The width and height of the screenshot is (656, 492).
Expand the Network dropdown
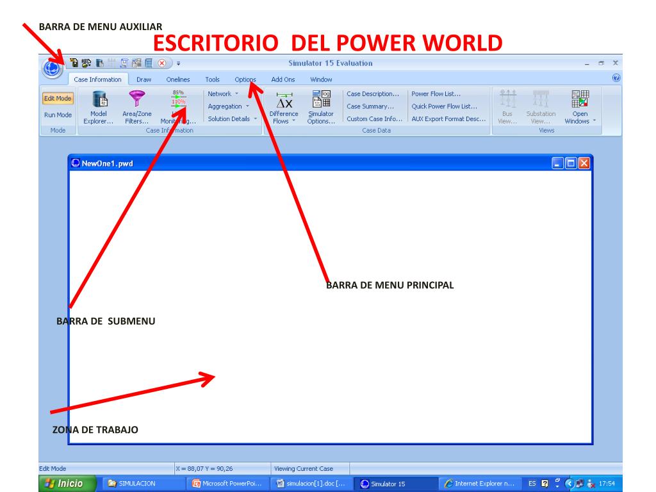(223, 94)
